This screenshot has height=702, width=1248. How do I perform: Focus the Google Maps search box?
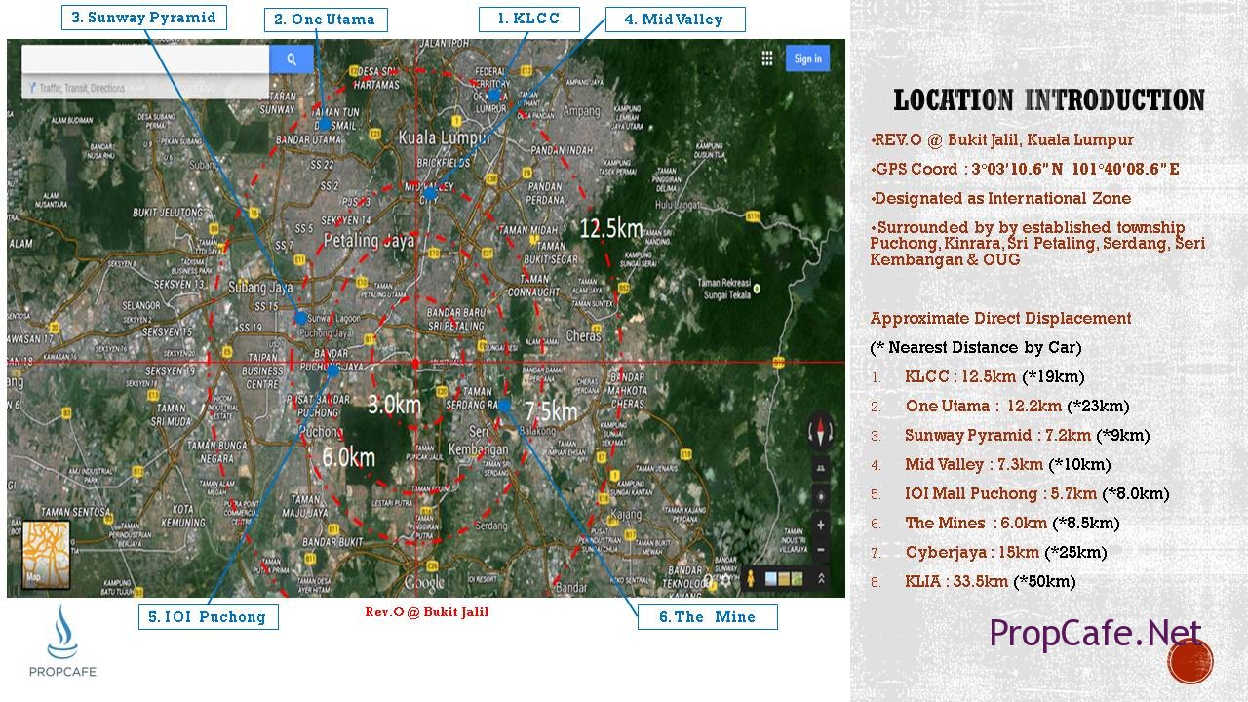point(145,59)
